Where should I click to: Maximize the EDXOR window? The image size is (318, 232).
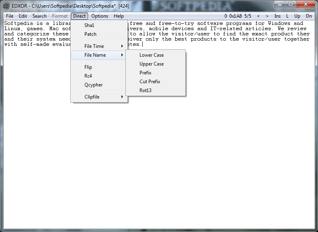click(291, 4)
